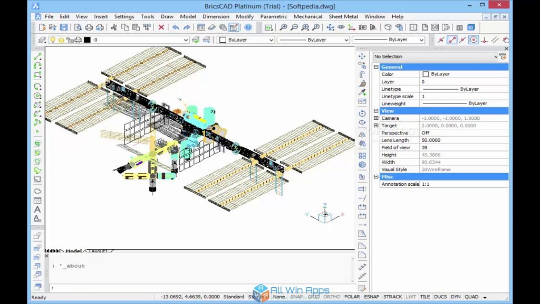Screen dimensions: 540x304
Task: Toggle ORTHO mode in the status bar
Action: point(332,297)
